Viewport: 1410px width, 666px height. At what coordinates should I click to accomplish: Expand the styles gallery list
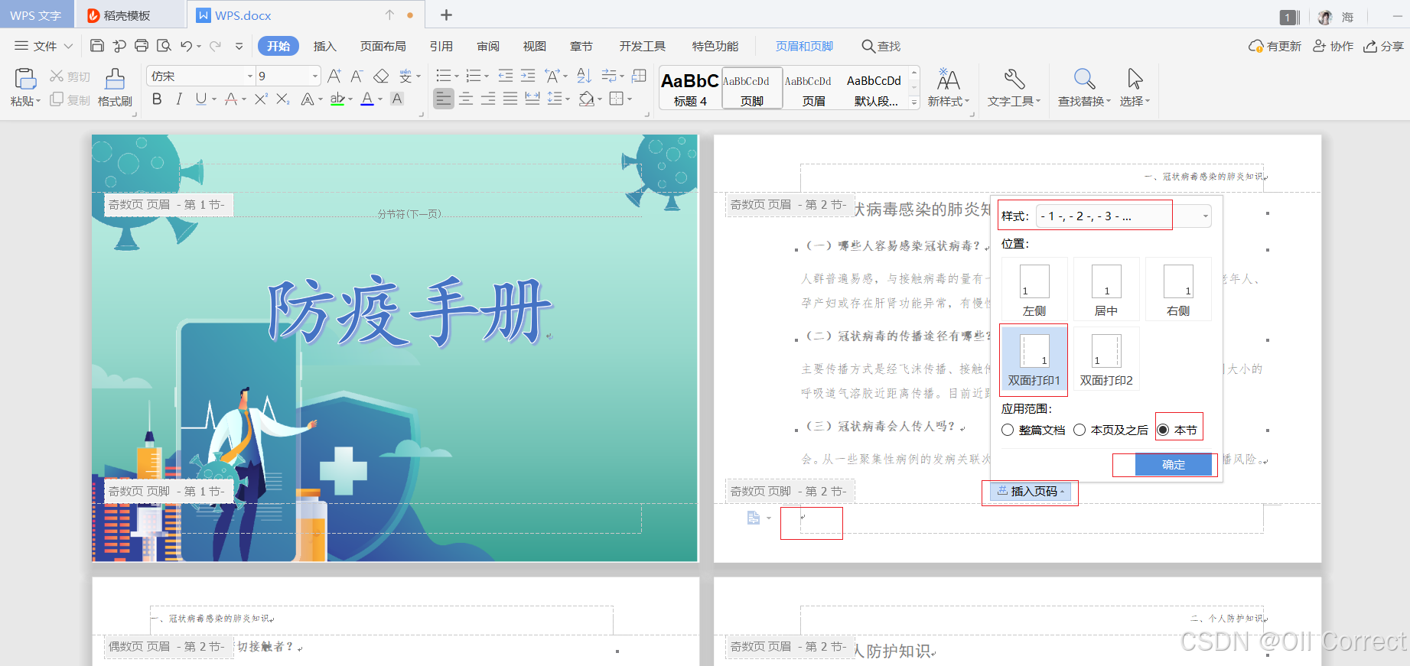[x=914, y=103]
